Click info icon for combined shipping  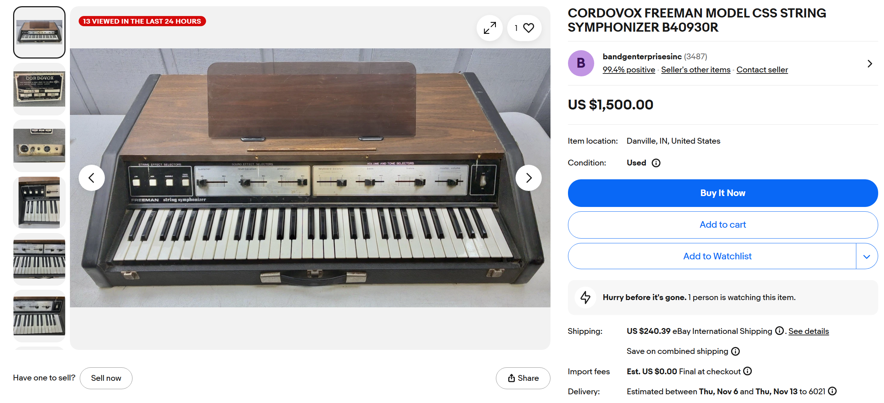[x=735, y=351]
